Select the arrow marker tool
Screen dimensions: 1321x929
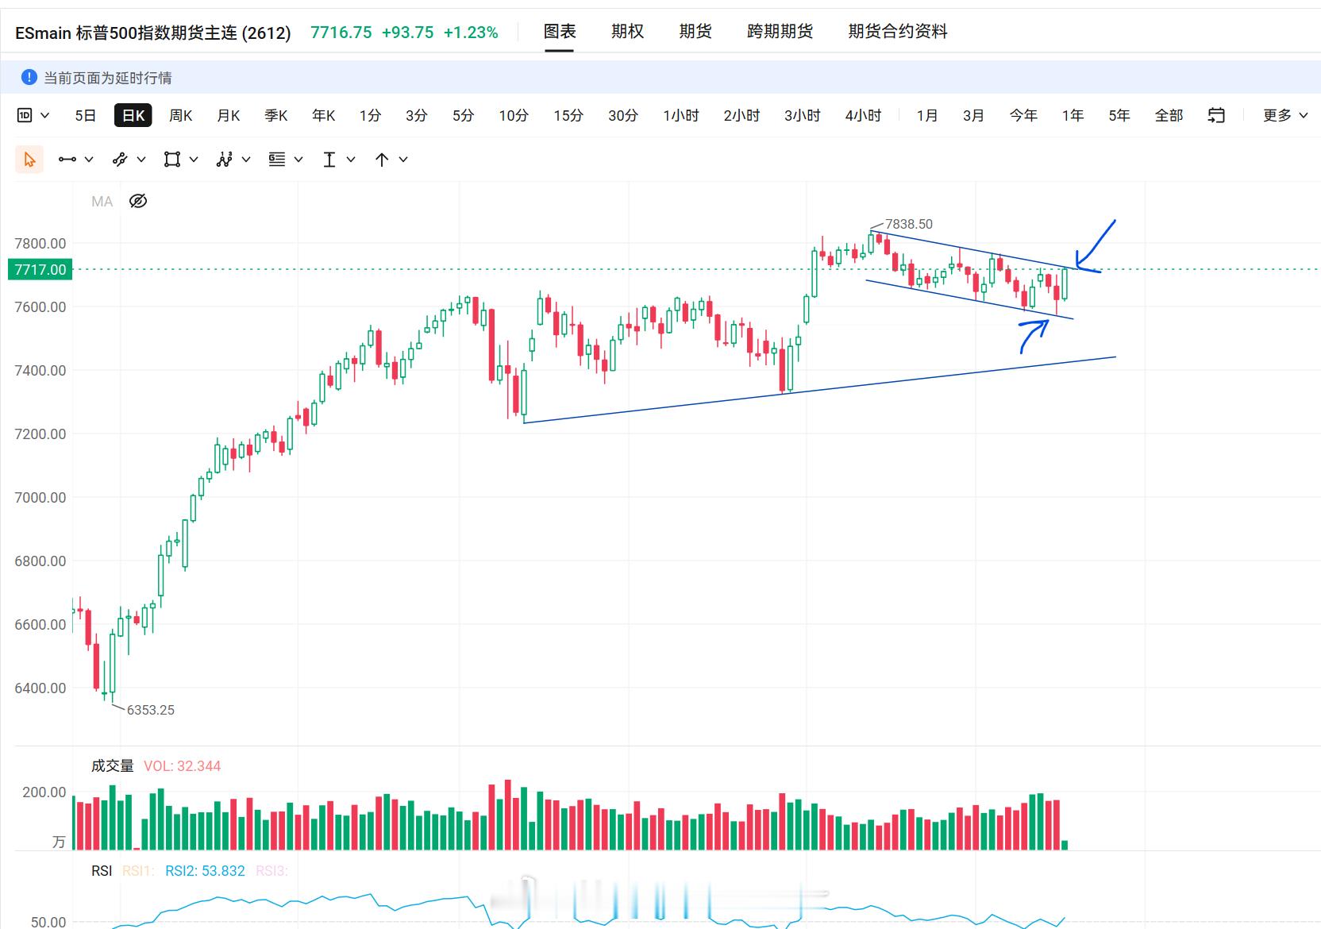pyautogui.click(x=382, y=160)
